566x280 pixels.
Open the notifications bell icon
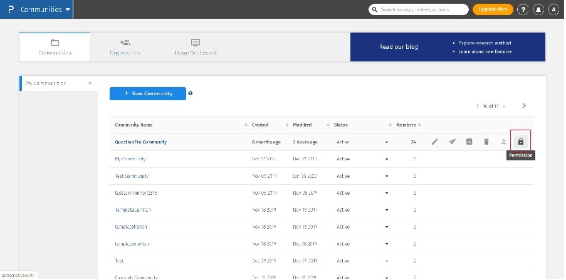pyautogui.click(x=538, y=9)
